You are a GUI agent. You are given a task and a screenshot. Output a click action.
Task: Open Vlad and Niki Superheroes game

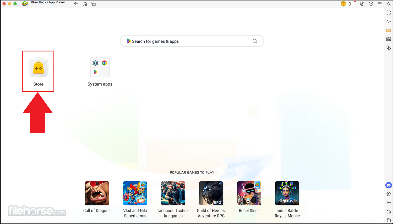coord(135,193)
